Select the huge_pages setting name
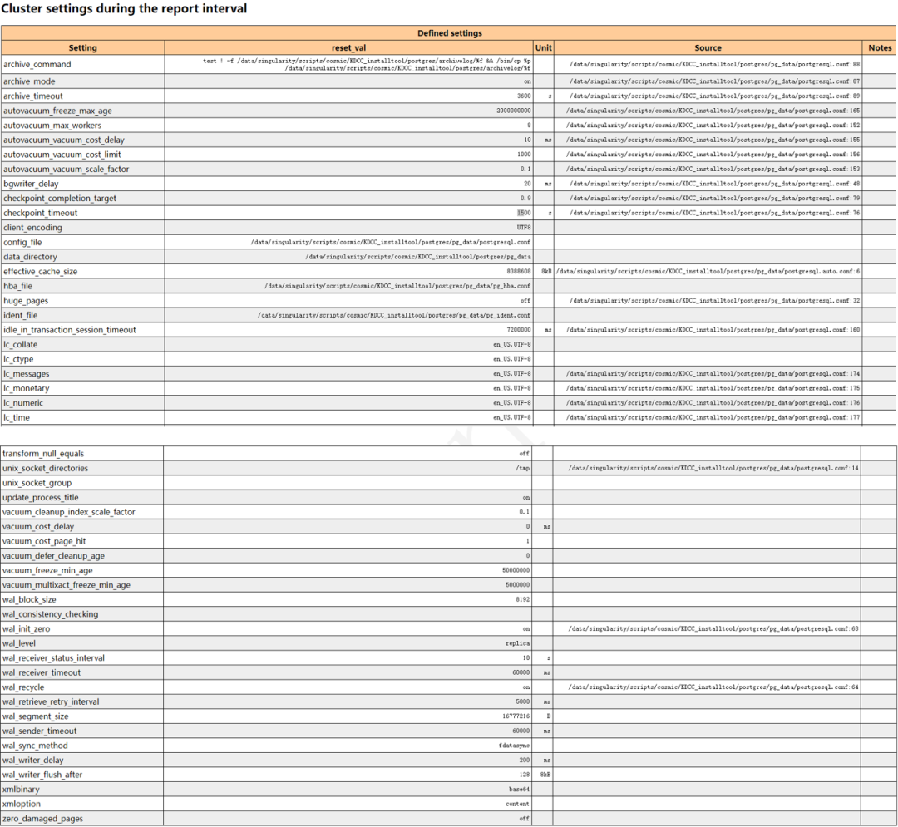The height and width of the screenshot is (827, 898). point(26,301)
